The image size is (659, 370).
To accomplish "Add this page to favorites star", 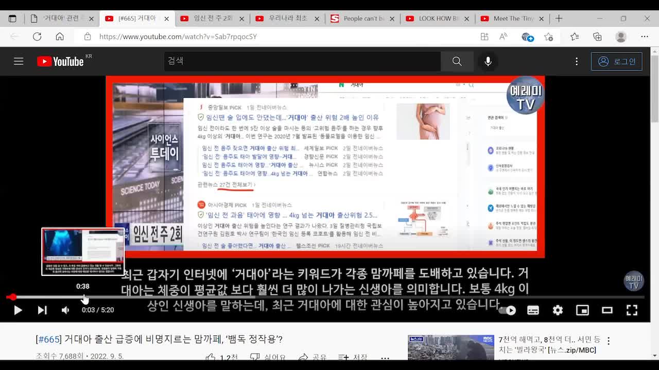I will 548,36.
